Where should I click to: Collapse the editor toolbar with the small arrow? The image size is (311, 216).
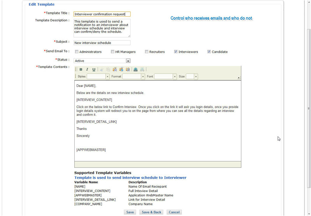click(239, 78)
